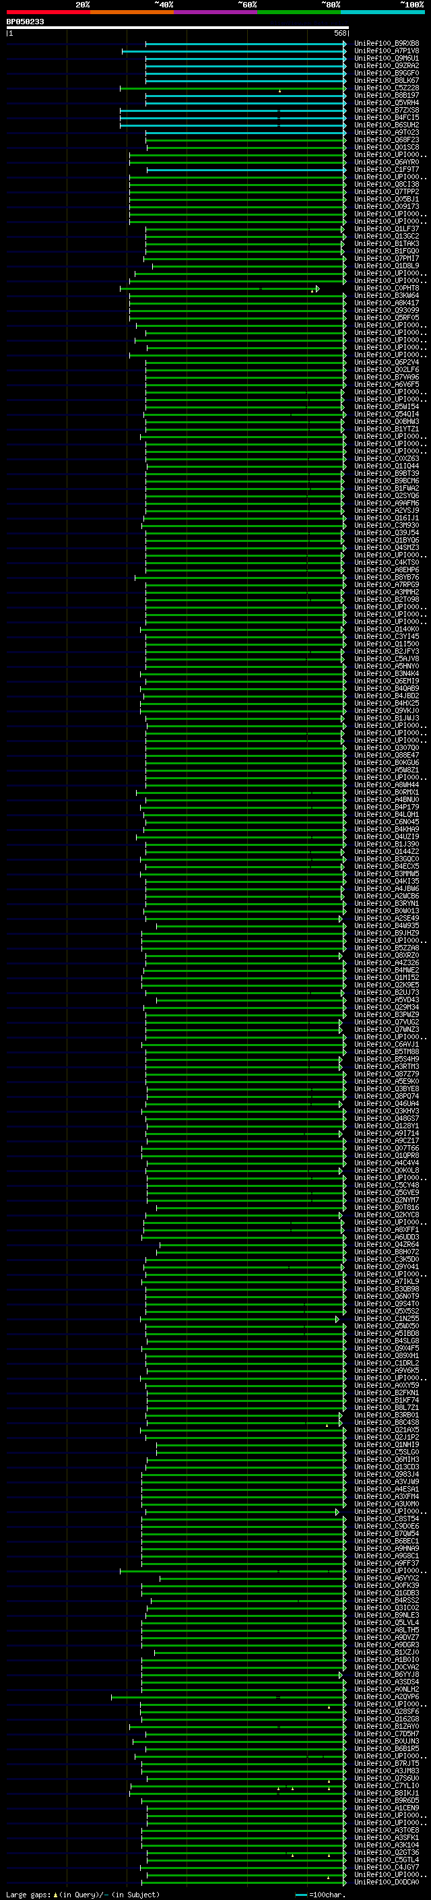This screenshot has width=431, height=1900.
Task: Select the UniRef100_B7ZXS8 label
Action: click(386, 110)
